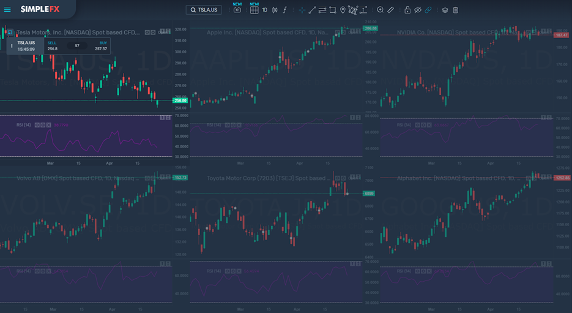Open Tesla chart RSI settings
This screenshot has height=313, width=572.
(43, 125)
